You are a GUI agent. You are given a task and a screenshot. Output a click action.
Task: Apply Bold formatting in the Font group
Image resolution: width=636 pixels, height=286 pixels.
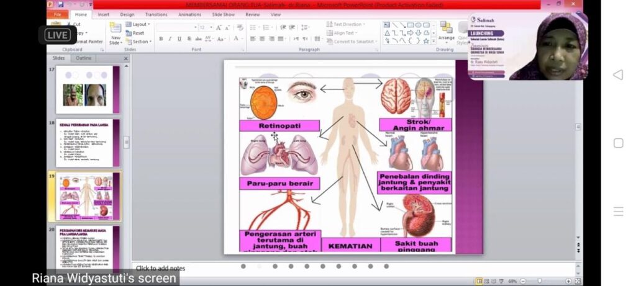click(161, 38)
